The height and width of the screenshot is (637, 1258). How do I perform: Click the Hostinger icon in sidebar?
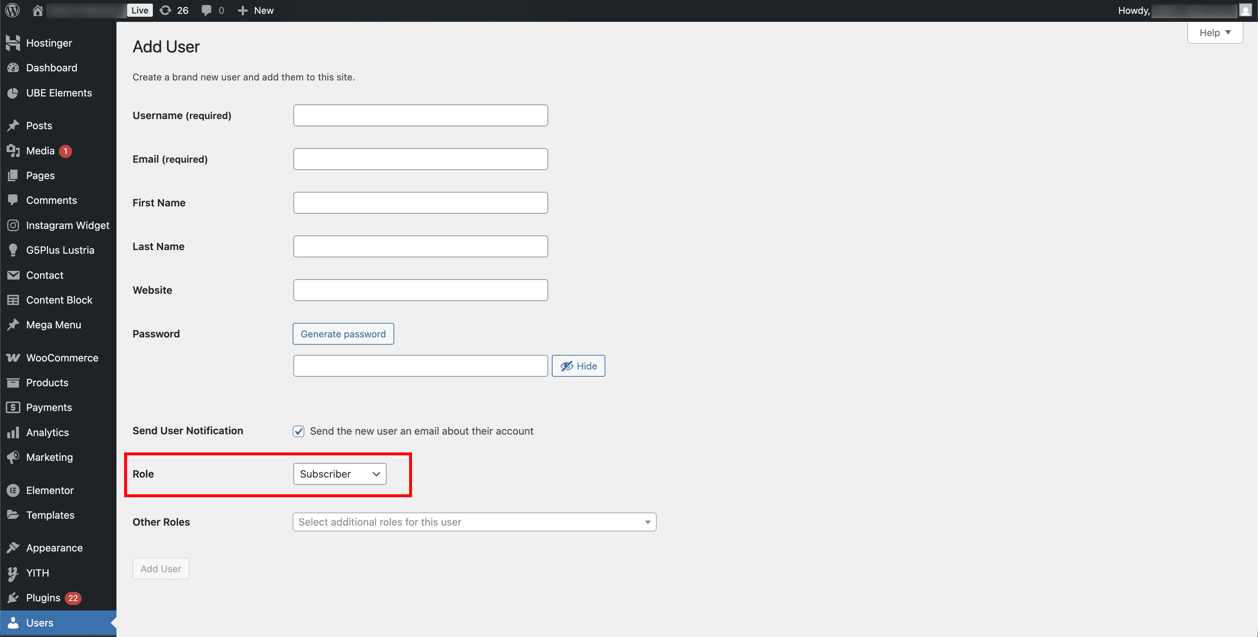coord(13,43)
